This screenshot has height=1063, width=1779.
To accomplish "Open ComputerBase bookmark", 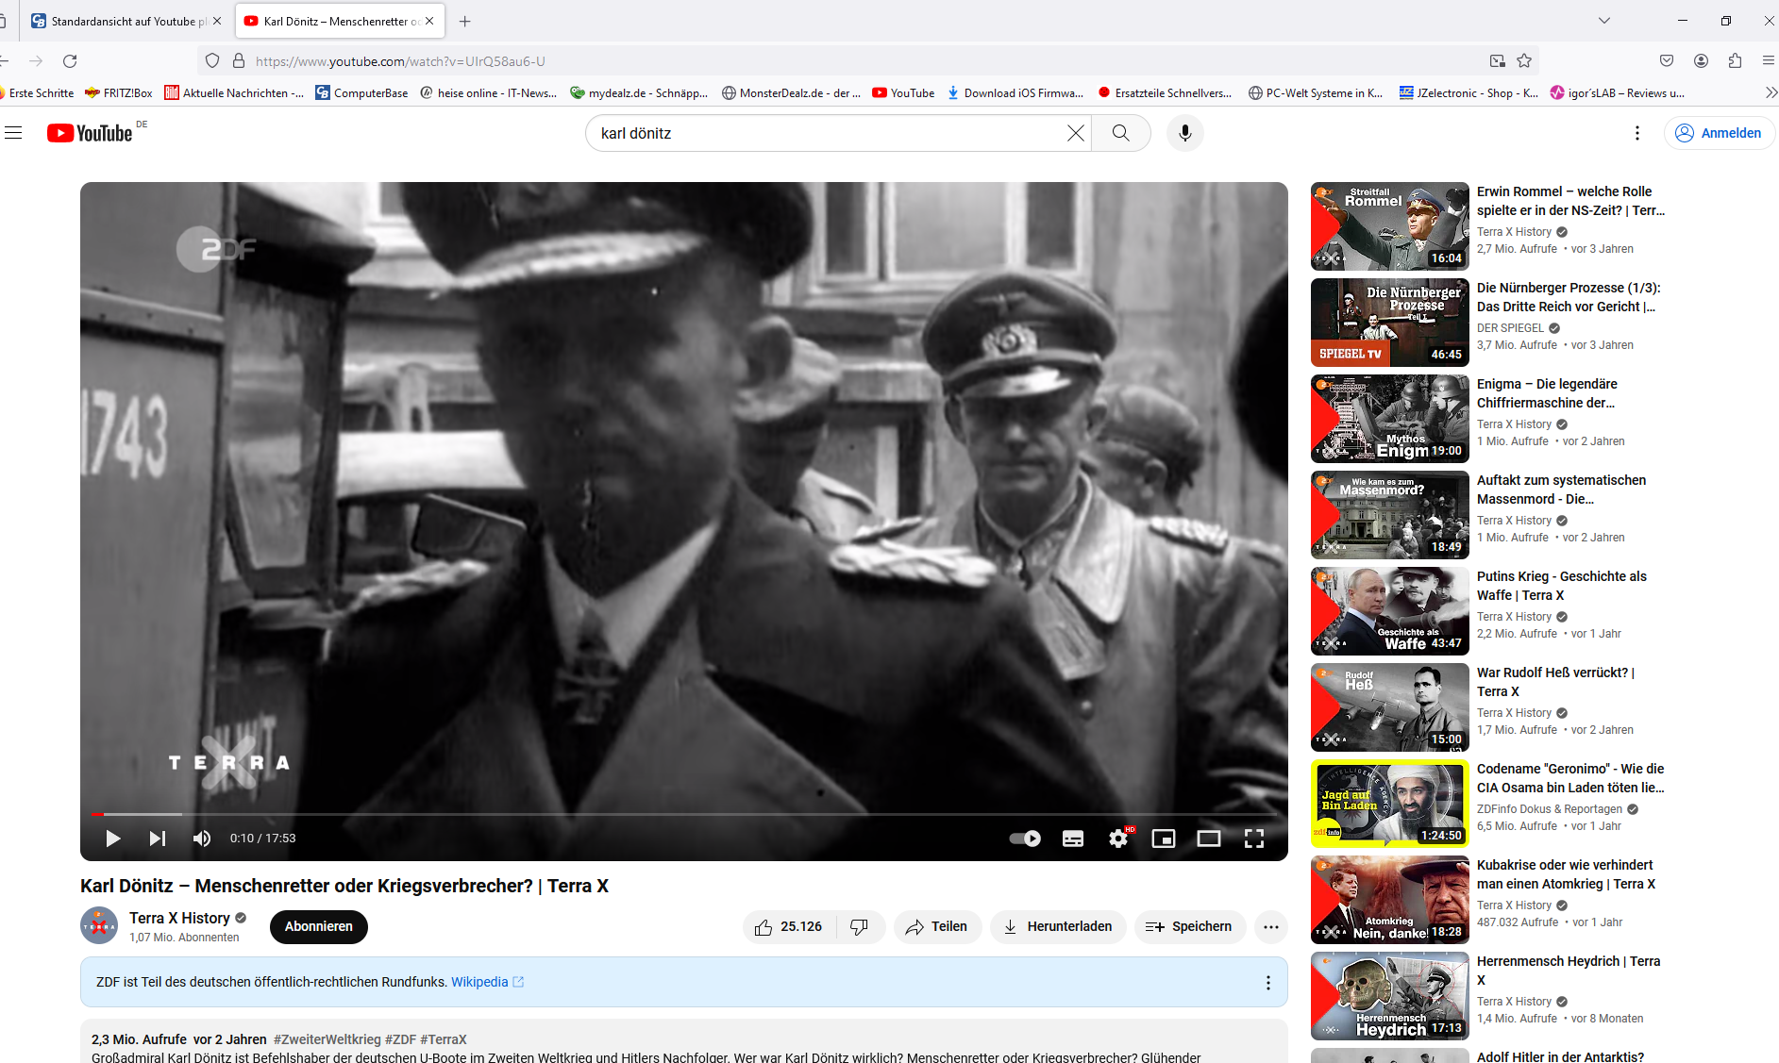I will (x=361, y=92).
